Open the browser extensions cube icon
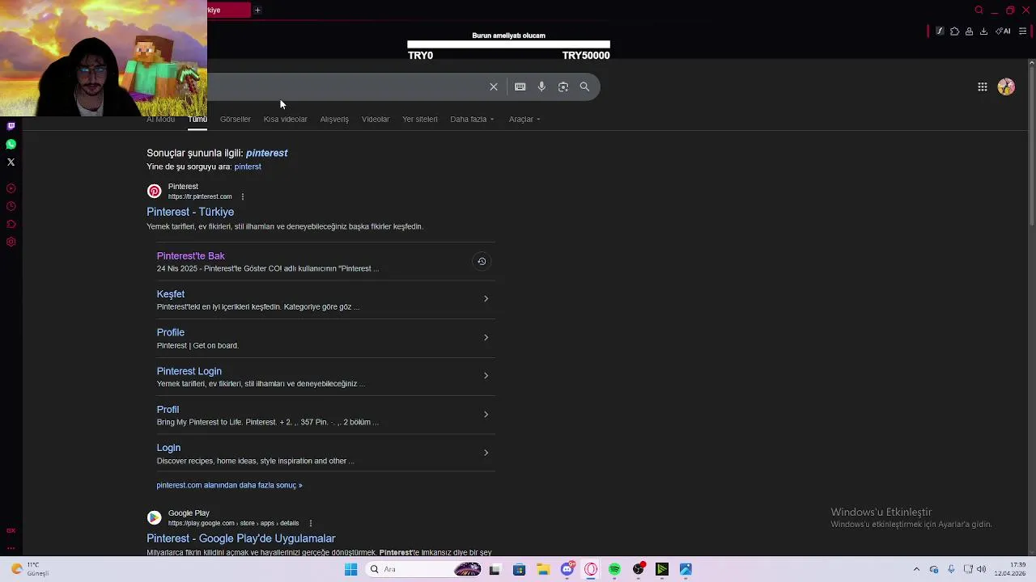The image size is (1036, 582). coord(954,32)
